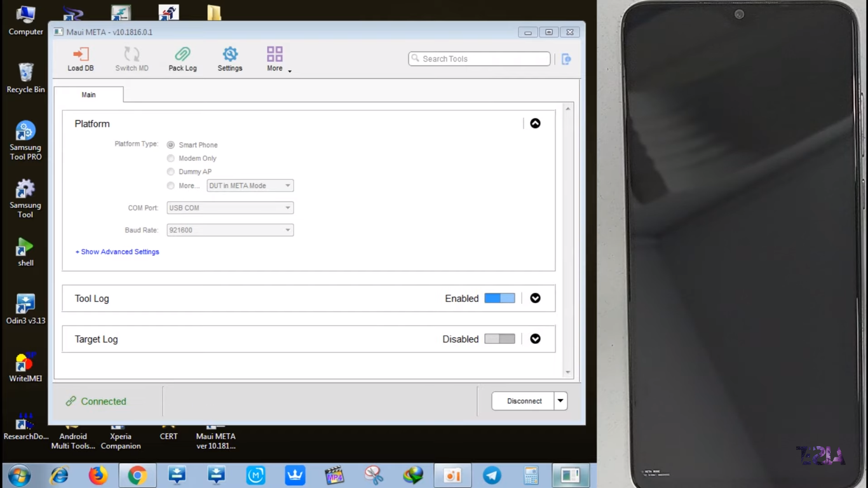The height and width of the screenshot is (488, 868).
Task: Select the CERT desktop icon
Action: 168,432
